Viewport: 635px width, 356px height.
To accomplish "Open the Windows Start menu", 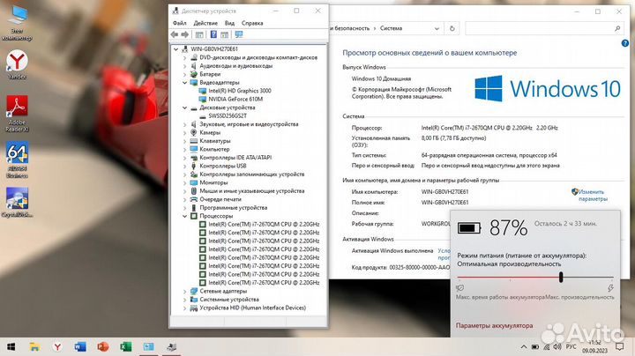I will pos(11,346).
